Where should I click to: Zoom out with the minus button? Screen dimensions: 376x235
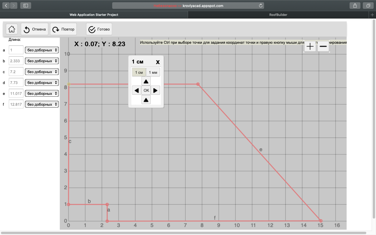point(323,46)
